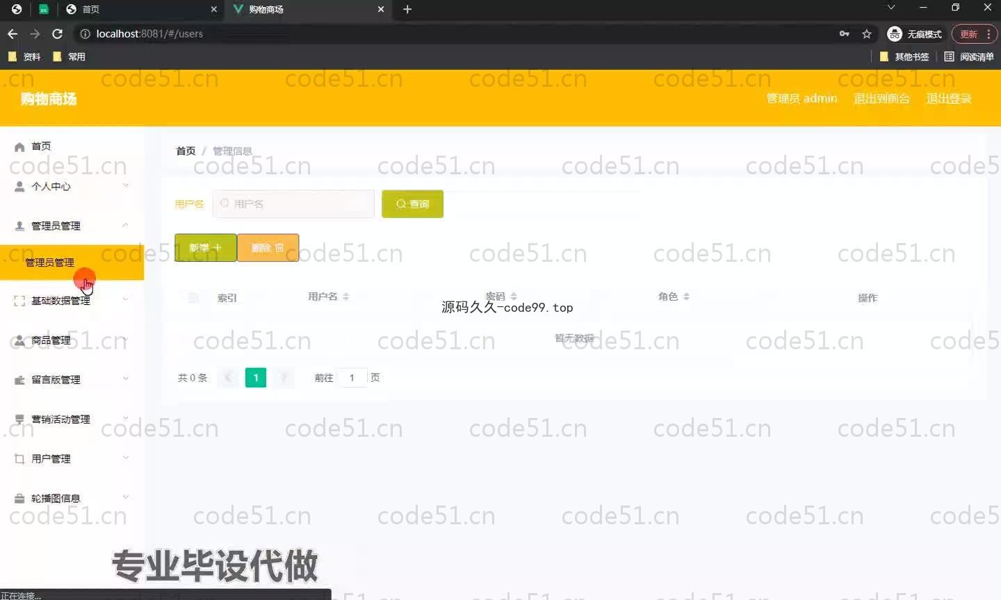Click the 轮播图信息 sidebar icon
The height and width of the screenshot is (600, 1001).
click(19, 499)
